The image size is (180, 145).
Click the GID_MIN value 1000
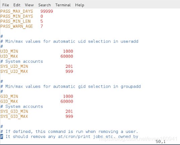[68, 96]
